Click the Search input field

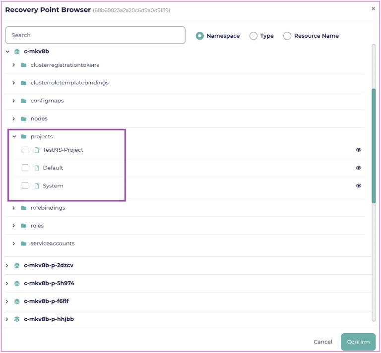(x=95, y=35)
